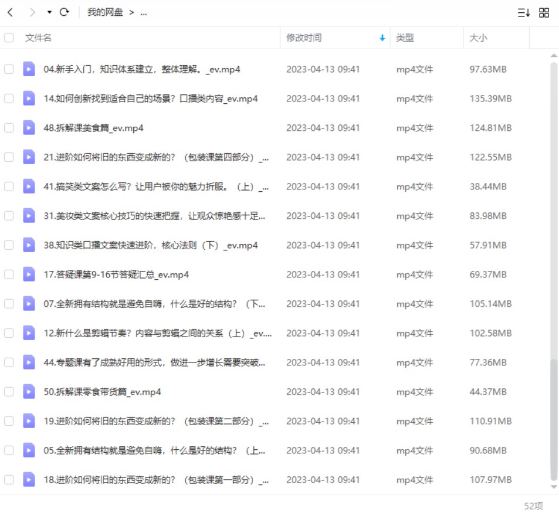The image size is (559, 512).
Task: Check the box for 19.进阶 file
Action: (9, 421)
